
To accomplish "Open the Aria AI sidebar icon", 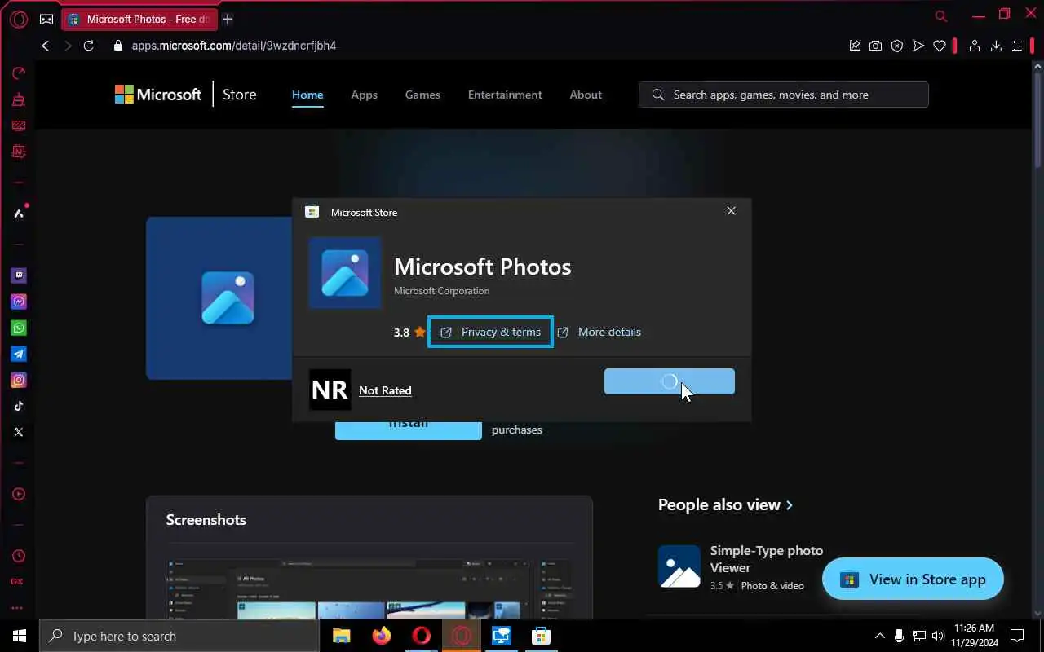I will click(x=18, y=214).
